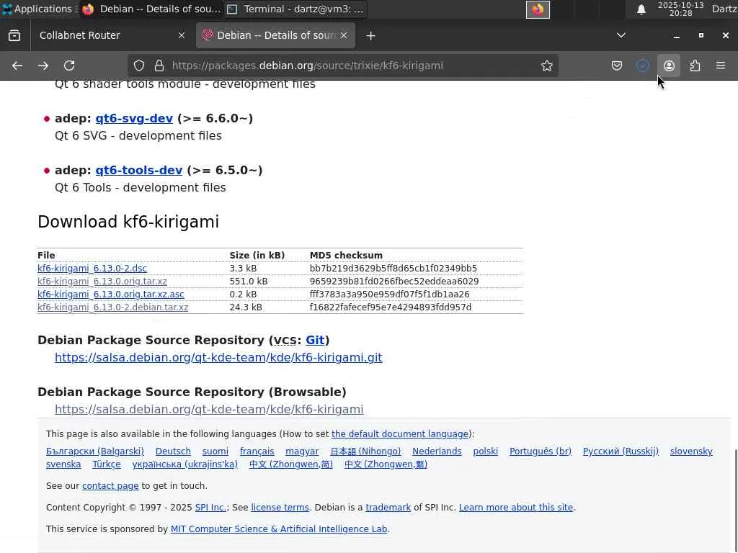Open the browsable salsa kf6-kirigami repository
This screenshot has width=738, height=553.
click(x=209, y=409)
